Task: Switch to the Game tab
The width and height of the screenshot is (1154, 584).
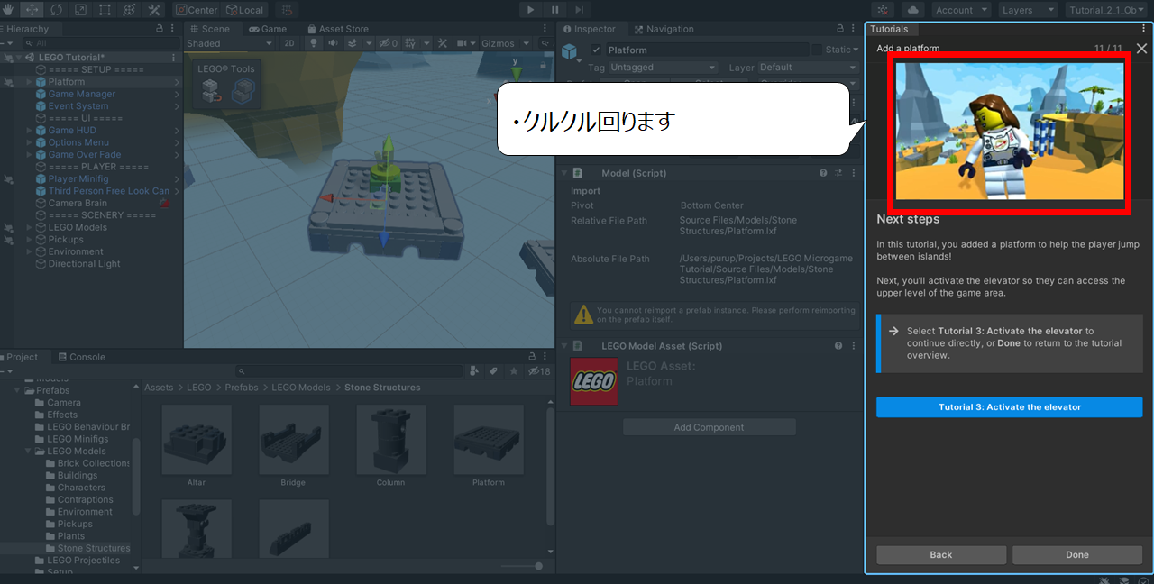Action: point(266,29)
